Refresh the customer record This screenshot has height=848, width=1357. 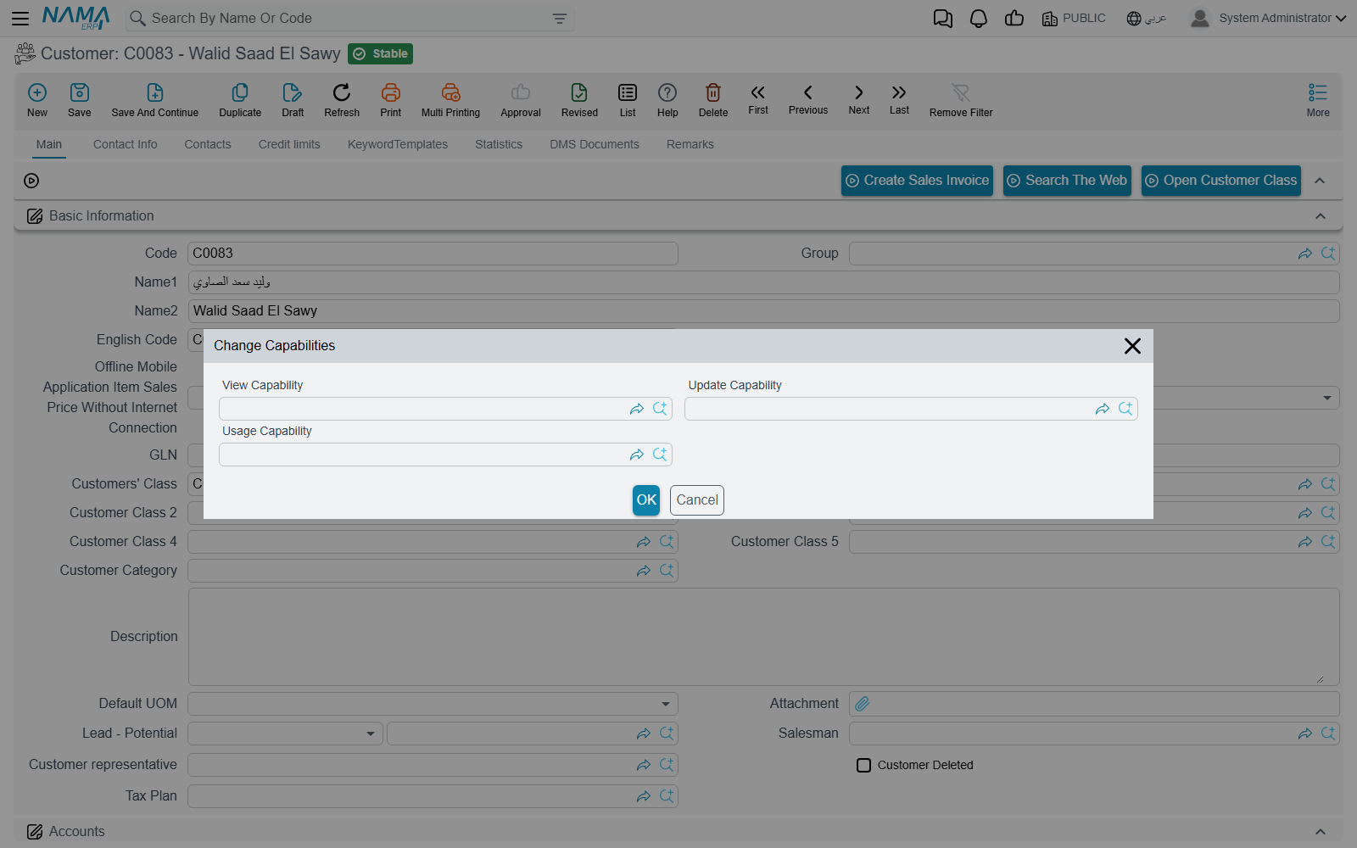tap(342, 100)
